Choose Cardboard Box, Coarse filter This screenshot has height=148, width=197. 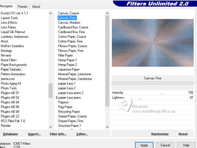[73, 27]
